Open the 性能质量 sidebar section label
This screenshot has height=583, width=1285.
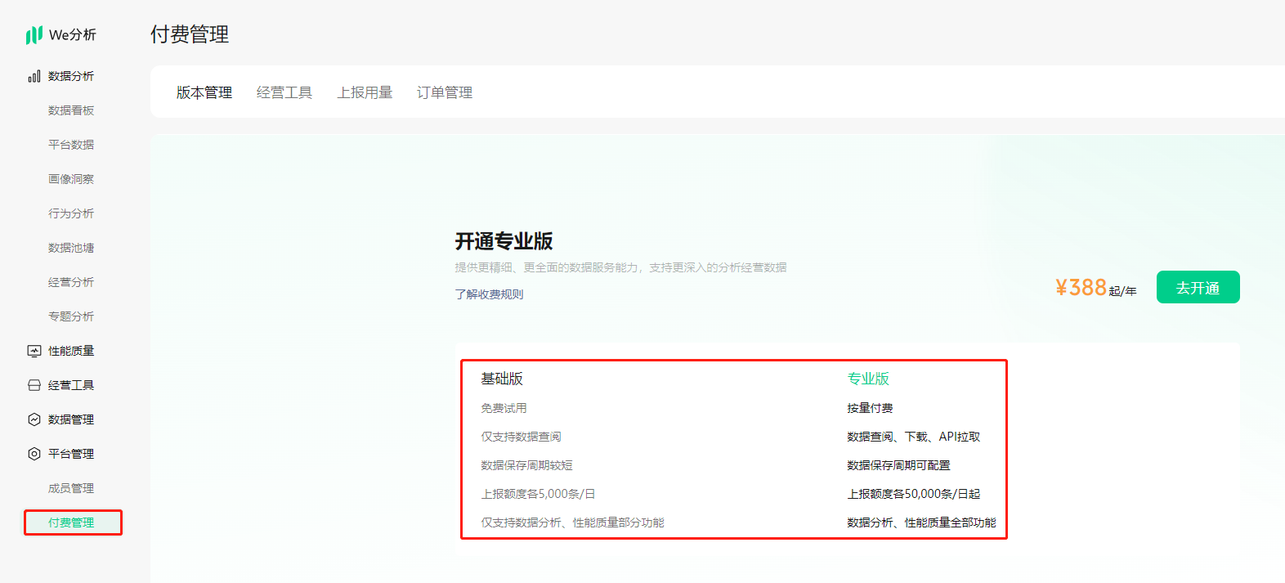click(x=71, y=351)
